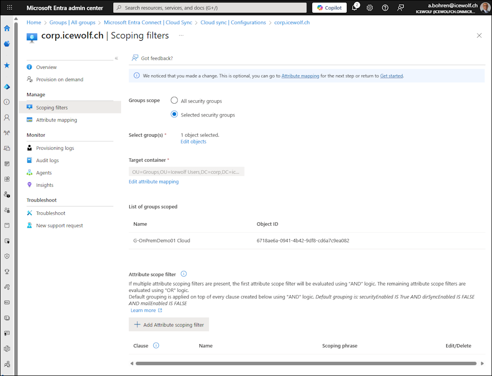
Task: Open Provisioning logs under Monitor
Action: click(x=55, y=148)
